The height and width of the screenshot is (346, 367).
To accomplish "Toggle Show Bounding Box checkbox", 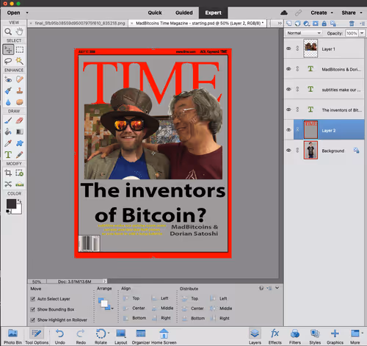I will [32, 309].
